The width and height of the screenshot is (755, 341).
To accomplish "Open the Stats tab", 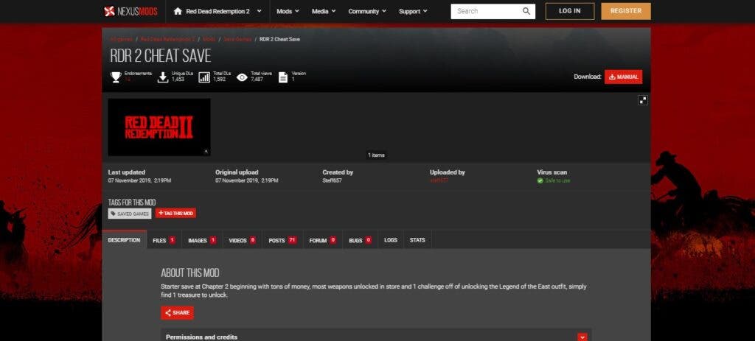I will [417, 240].
